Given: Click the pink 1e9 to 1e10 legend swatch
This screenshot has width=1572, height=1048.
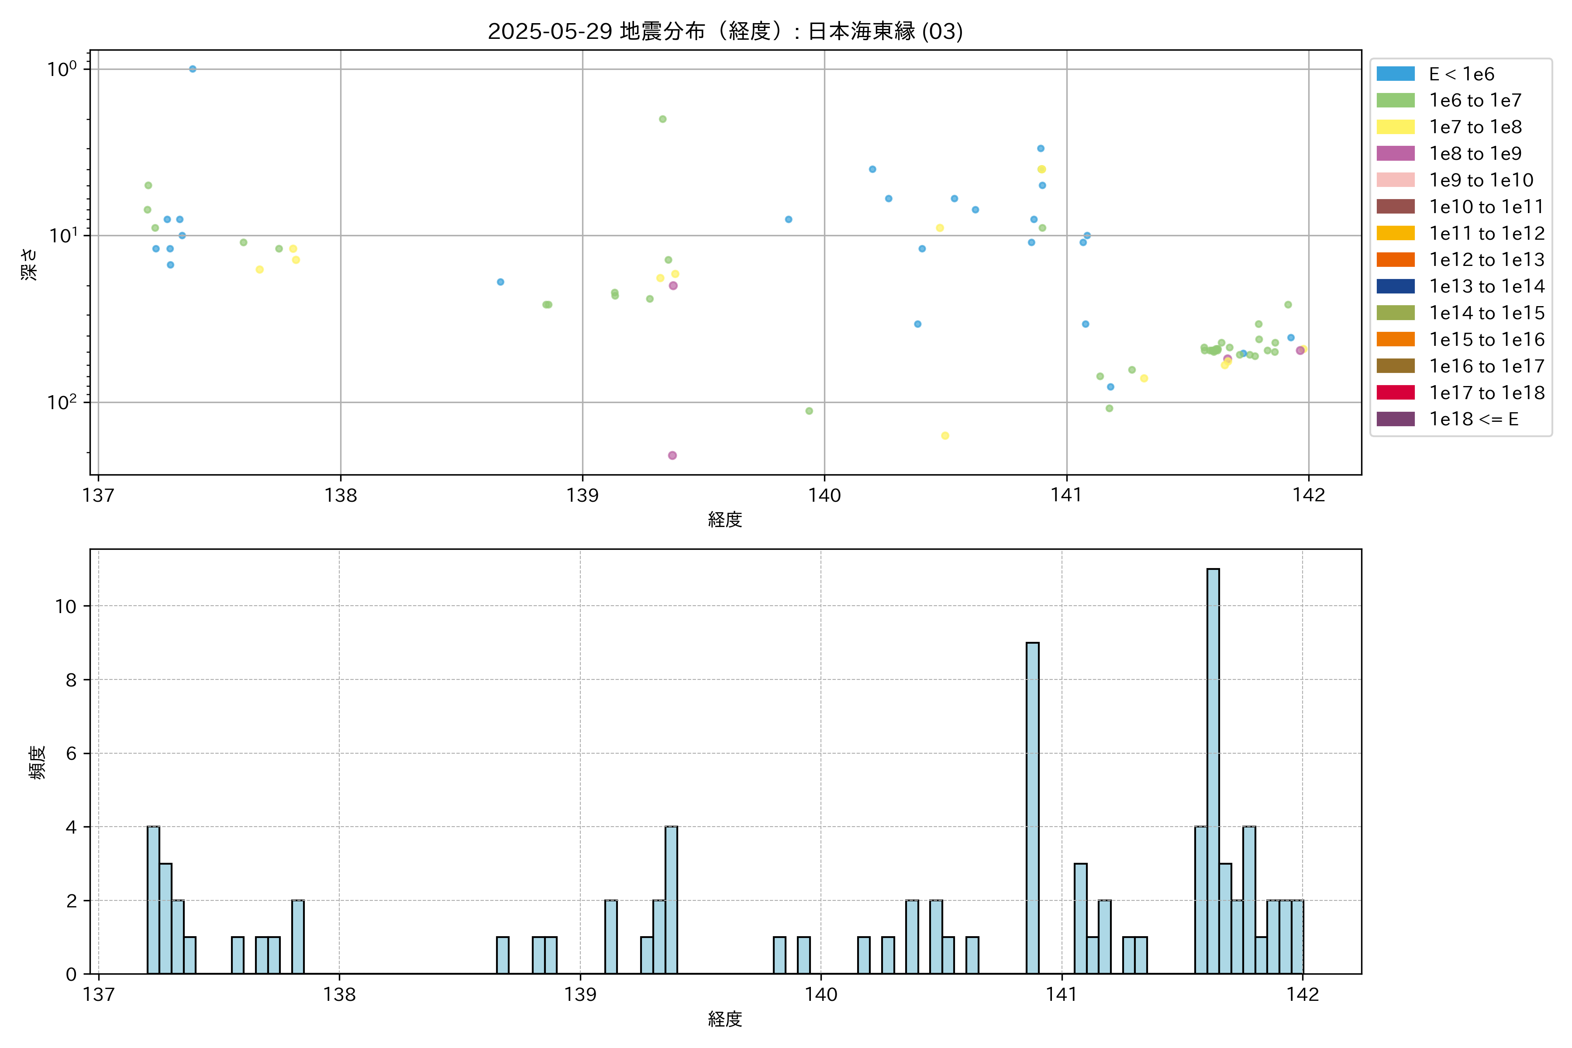Looking at the screenshot, I should point(1395,180).
